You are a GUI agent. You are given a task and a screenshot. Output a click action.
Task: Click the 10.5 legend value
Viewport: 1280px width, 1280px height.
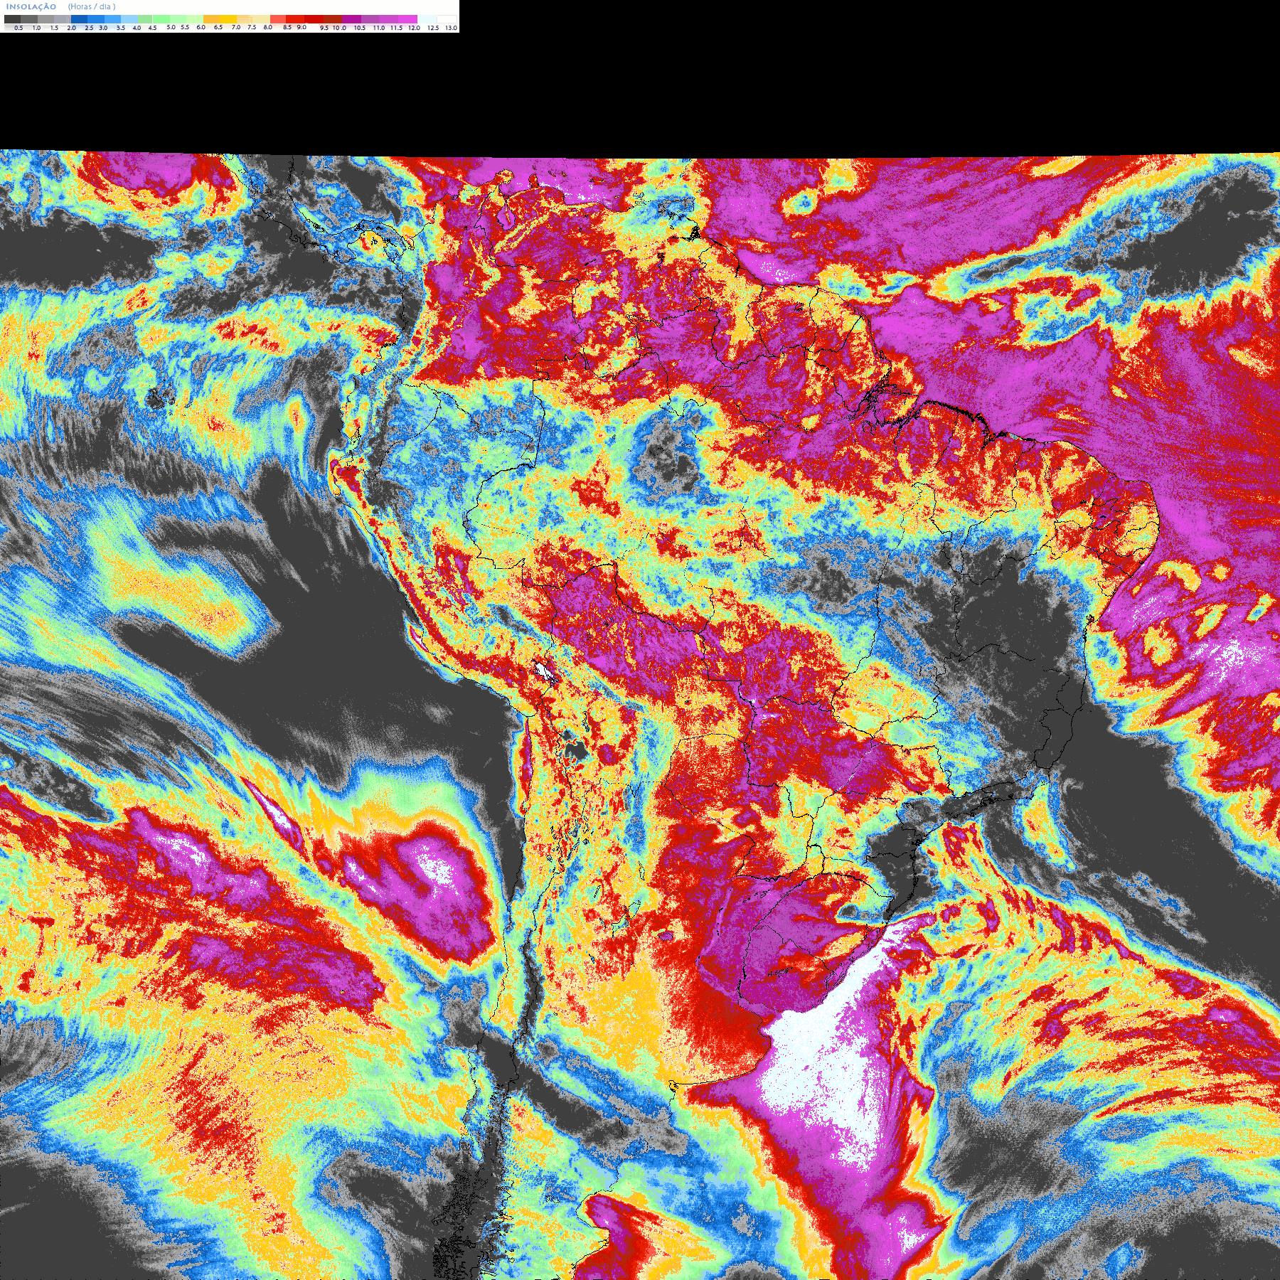point(360,28)
